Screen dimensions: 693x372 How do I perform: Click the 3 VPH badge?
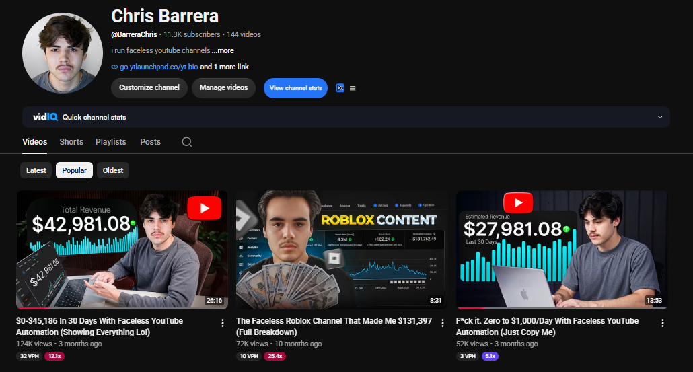point(468,356)
